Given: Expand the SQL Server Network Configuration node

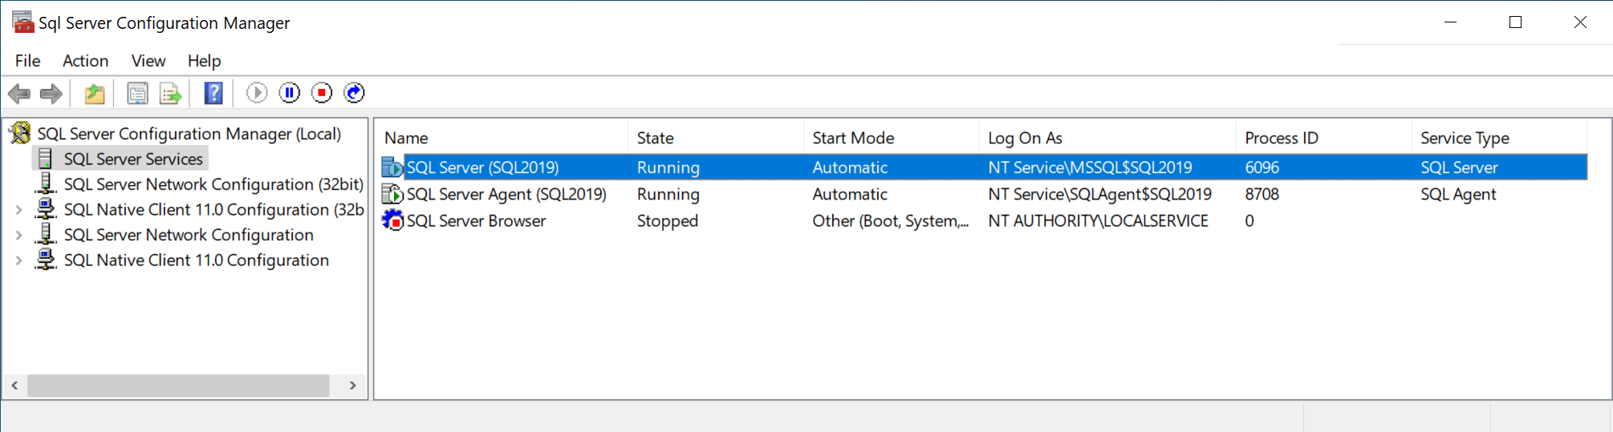Looking at the screenshot, I should [x=18, y=236].
